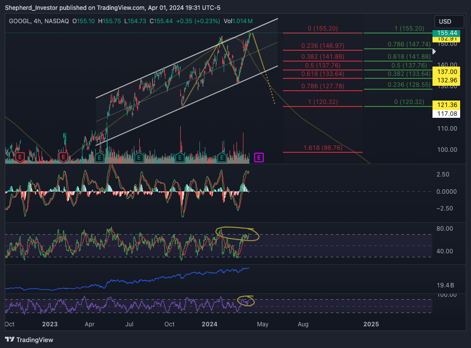Click the 2024 label on time axis
The image size is (471, 348).
(210, 324)
